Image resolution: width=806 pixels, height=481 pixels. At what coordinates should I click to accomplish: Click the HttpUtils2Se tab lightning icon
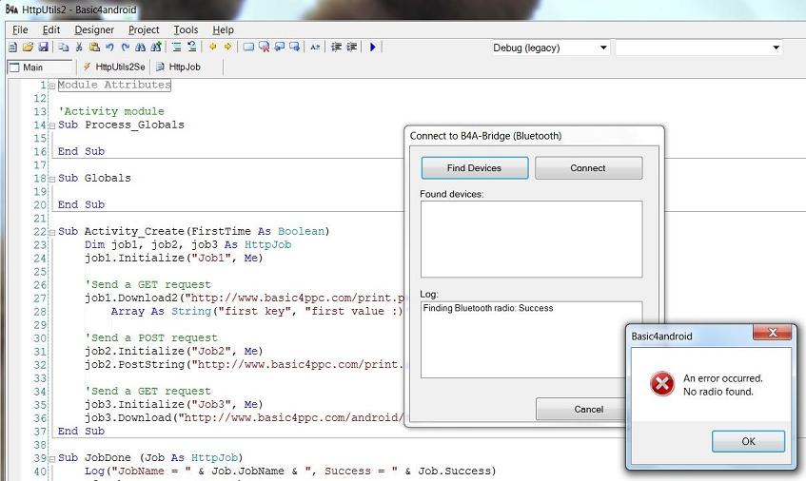tap(87, 67)
